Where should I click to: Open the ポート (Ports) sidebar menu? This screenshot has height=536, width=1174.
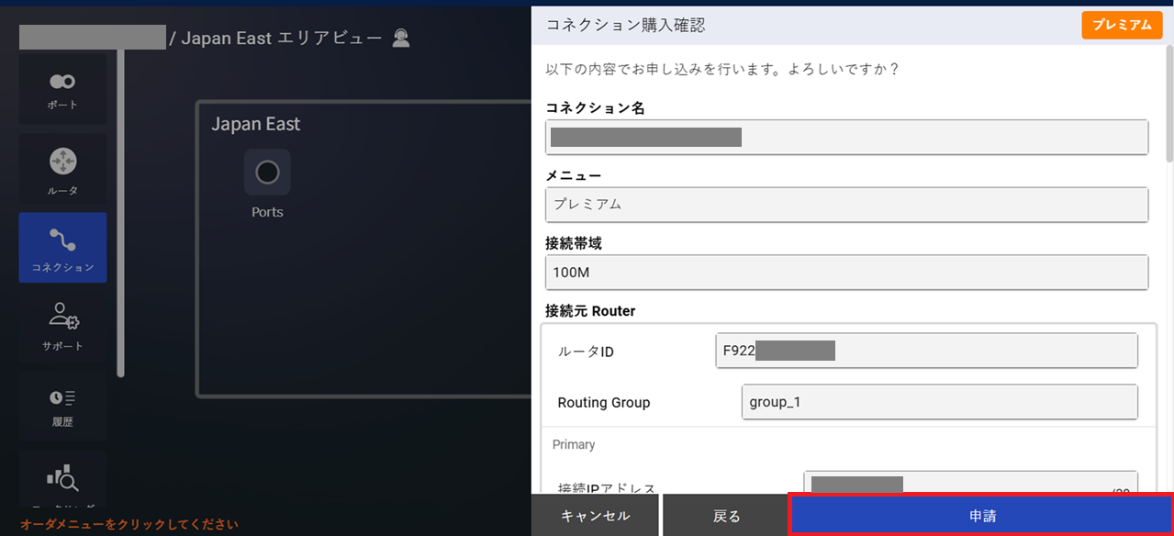click(x=62, y=89)
